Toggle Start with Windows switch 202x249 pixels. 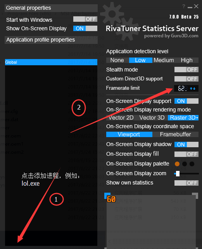click(85, 19)
